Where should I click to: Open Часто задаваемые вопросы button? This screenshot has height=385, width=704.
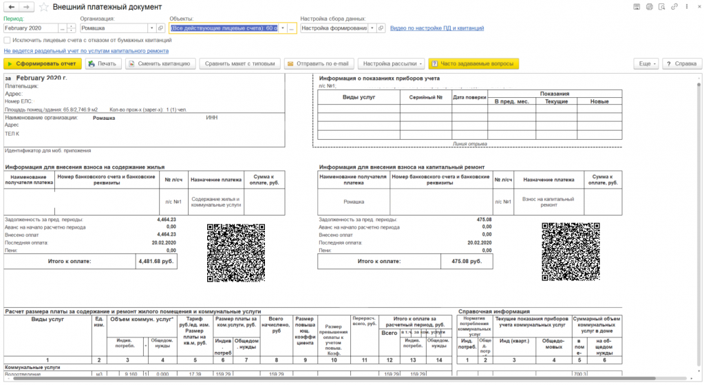(x=473, y=64)
